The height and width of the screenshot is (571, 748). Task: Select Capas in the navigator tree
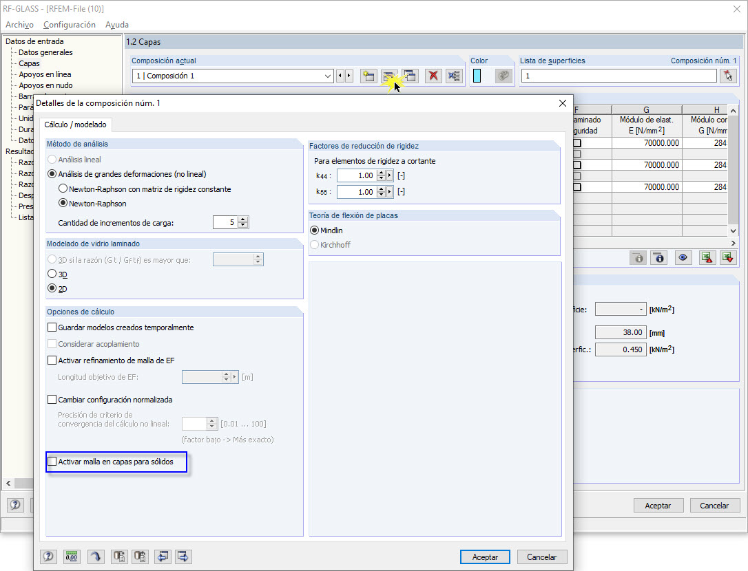[x=29, y=63]
